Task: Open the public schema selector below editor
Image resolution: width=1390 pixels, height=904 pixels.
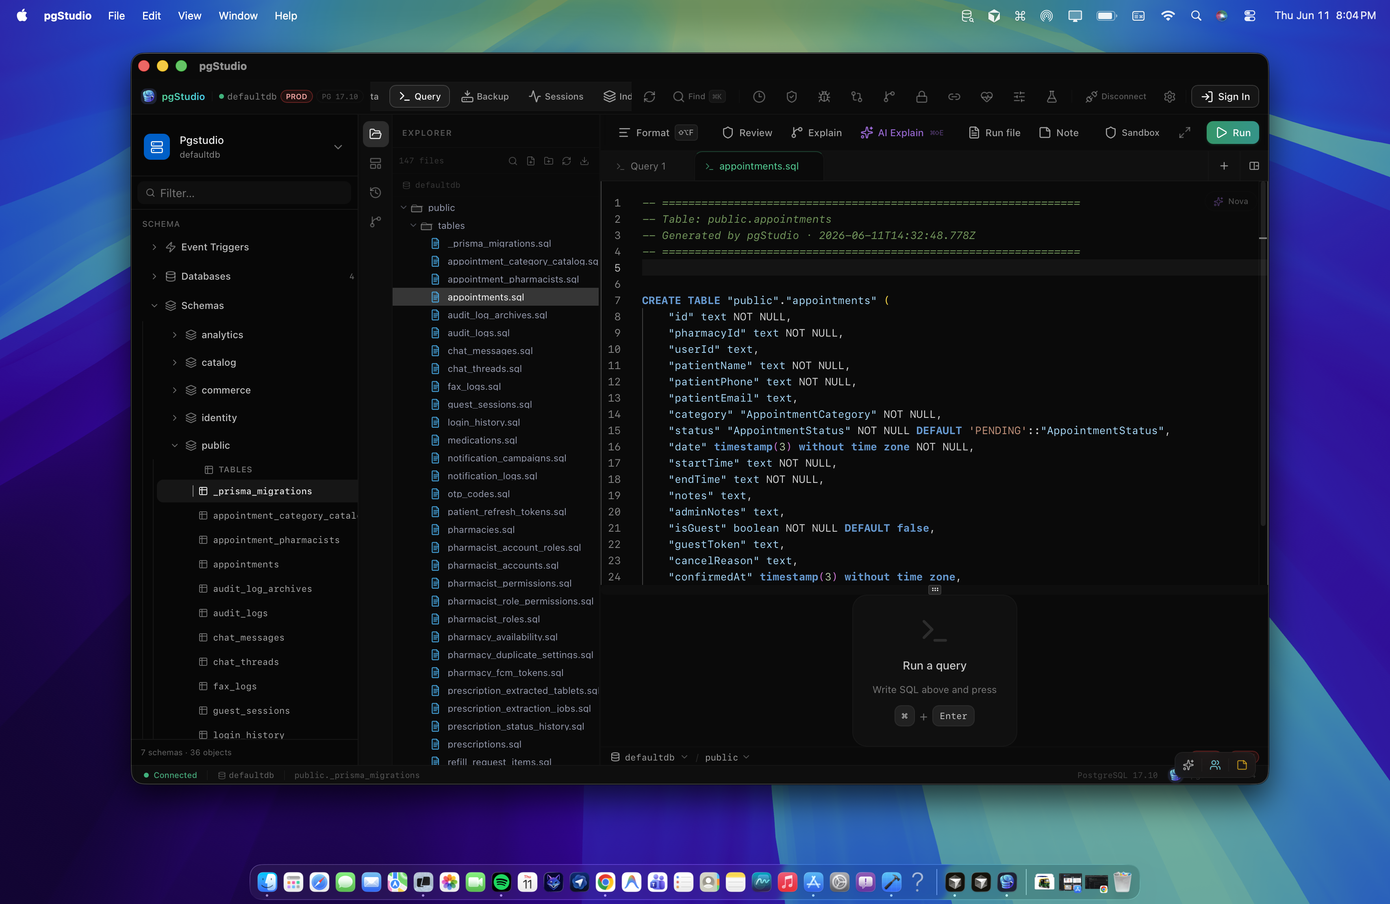Action: (727, 757)
